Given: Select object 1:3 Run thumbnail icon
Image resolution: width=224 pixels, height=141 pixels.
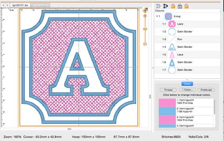Looking at the screenshot, I should pyautogui.click(x=172, y=39).
